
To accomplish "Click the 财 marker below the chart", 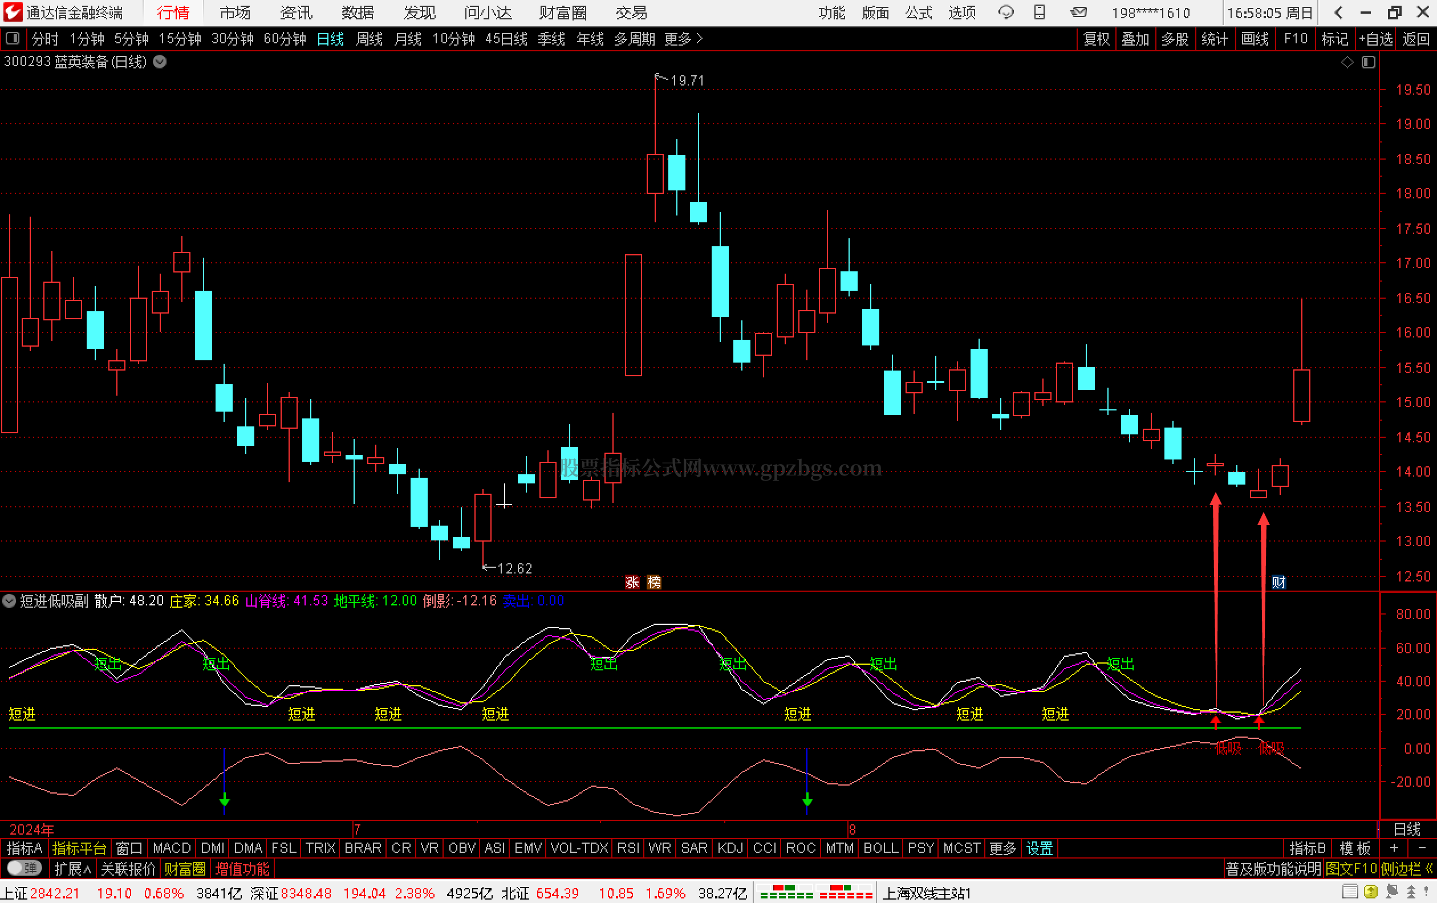I will [x=1278, y=582].
